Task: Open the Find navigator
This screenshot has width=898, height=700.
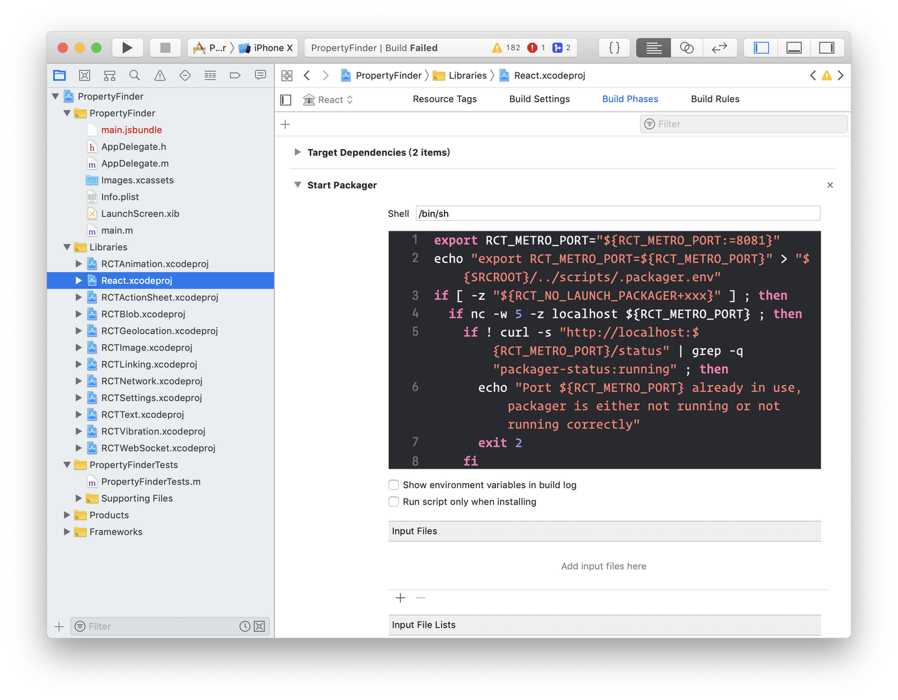Action: coord(135,75)
